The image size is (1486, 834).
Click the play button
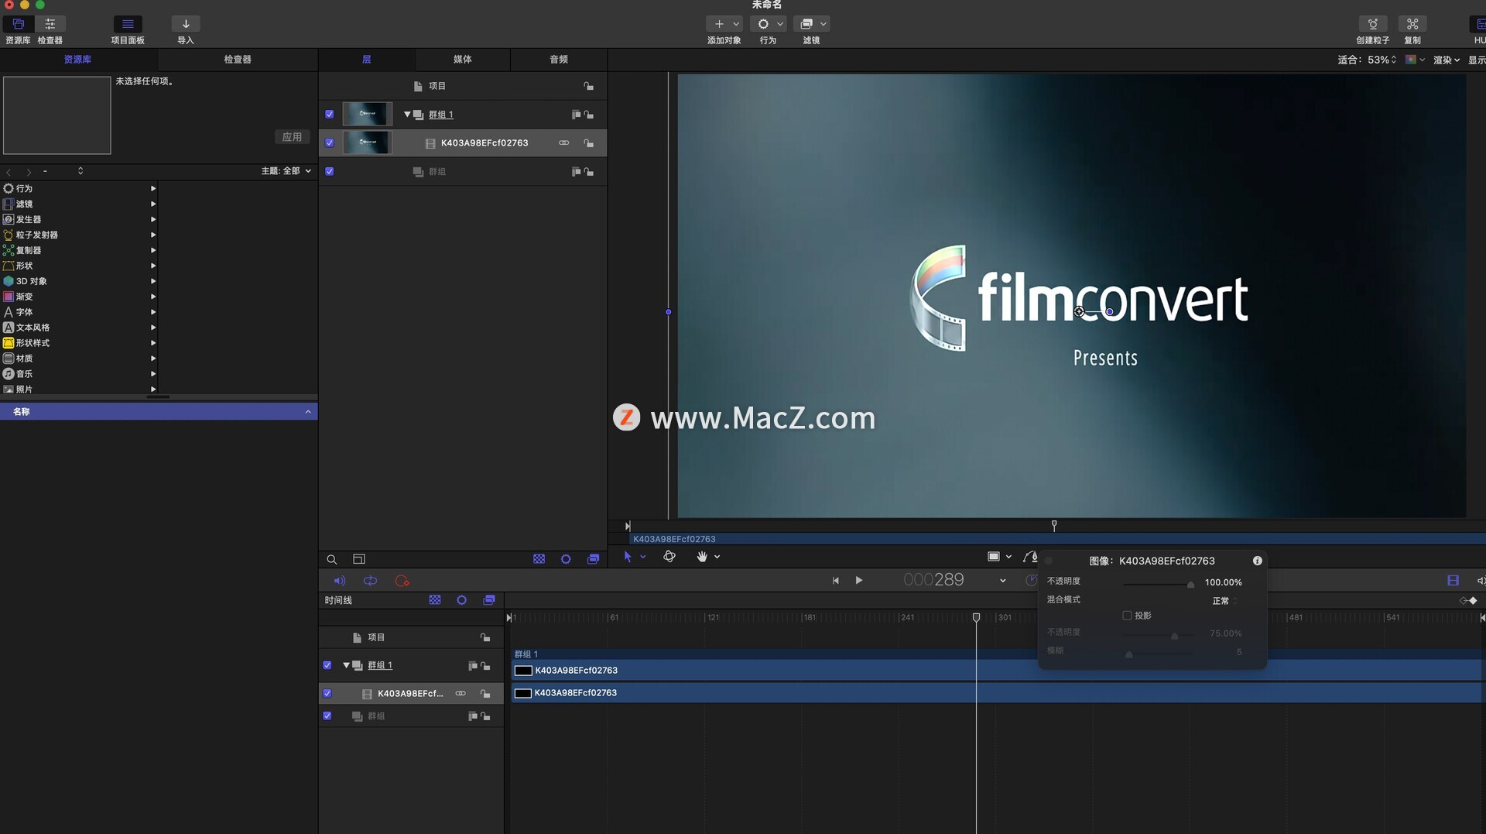(859, 581)
